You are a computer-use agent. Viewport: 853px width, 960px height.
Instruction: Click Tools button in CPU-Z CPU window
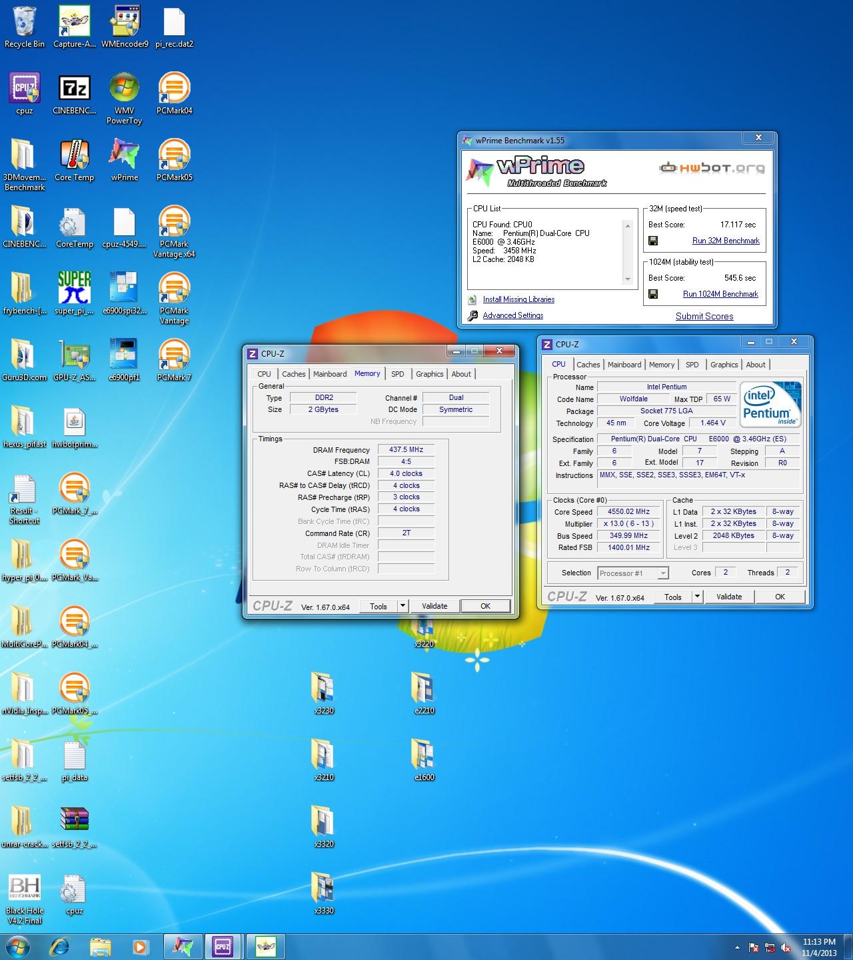click(673, 597)
